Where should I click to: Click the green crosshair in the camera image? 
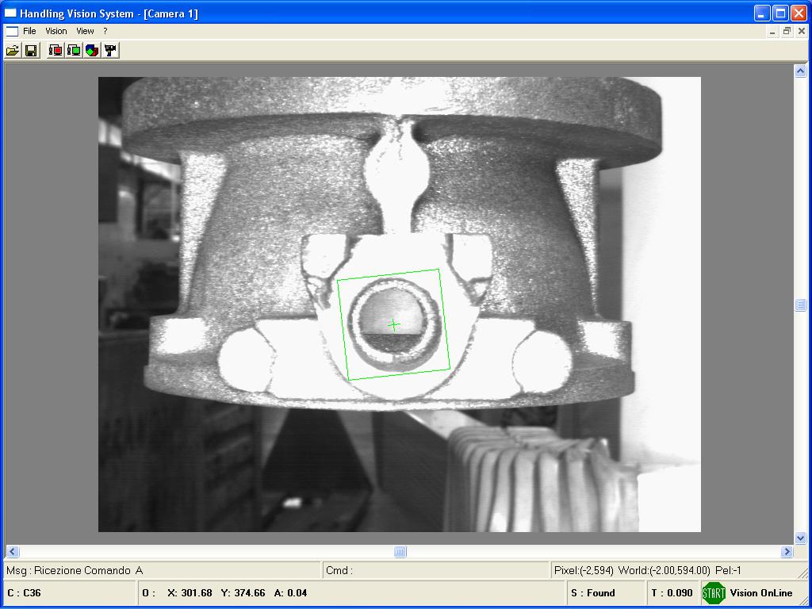[393, 324]
